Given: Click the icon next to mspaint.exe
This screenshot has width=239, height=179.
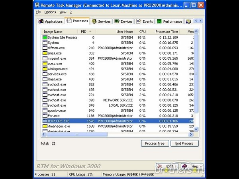Looking at the screenshot, I should pyautogui.click(x=45, y=58).
